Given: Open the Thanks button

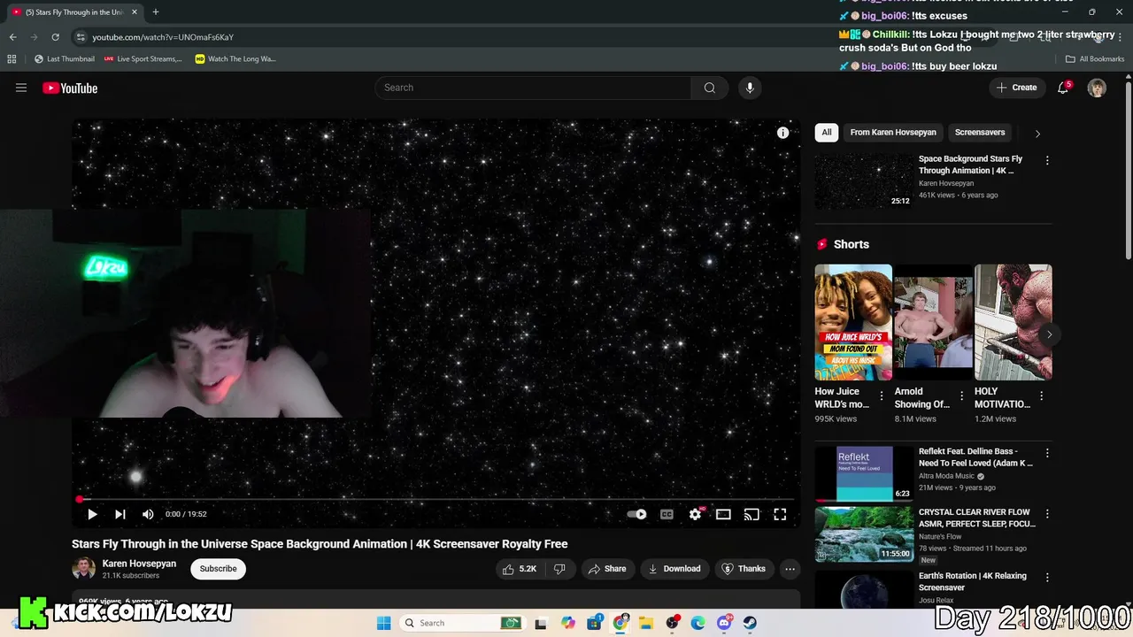Looking at the screenshot, I should pyautogui.click(x=744, y=569).
